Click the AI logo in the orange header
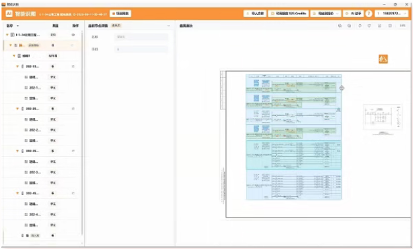 9,13
